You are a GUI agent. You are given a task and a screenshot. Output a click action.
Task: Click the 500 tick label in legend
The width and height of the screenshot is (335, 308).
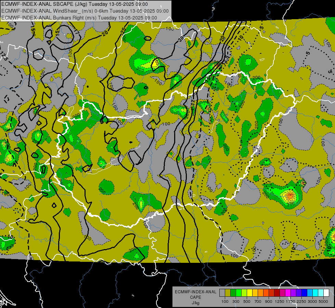[x=247, y=301]
